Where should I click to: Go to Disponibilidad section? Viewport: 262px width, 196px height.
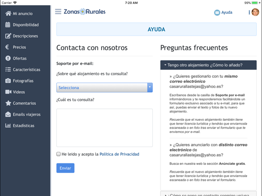click(26, 25)
